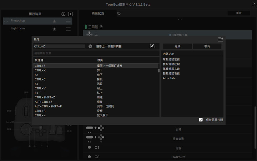Select the ALT+CTRL+SHIFT+P shortcut row

click(96, 106)
